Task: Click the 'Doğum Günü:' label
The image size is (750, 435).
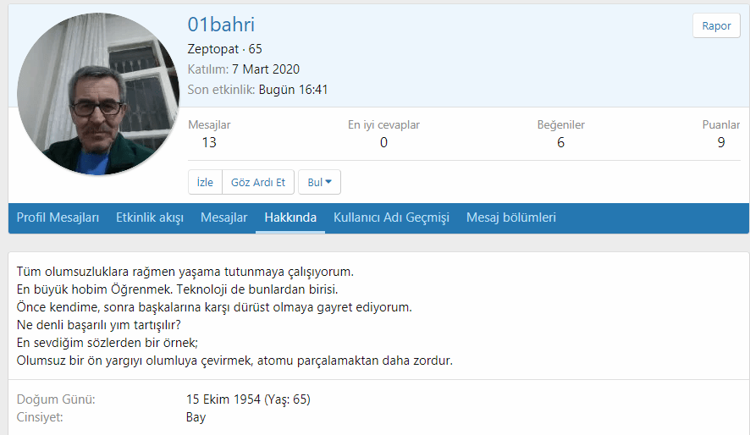Action: (56, 399)
